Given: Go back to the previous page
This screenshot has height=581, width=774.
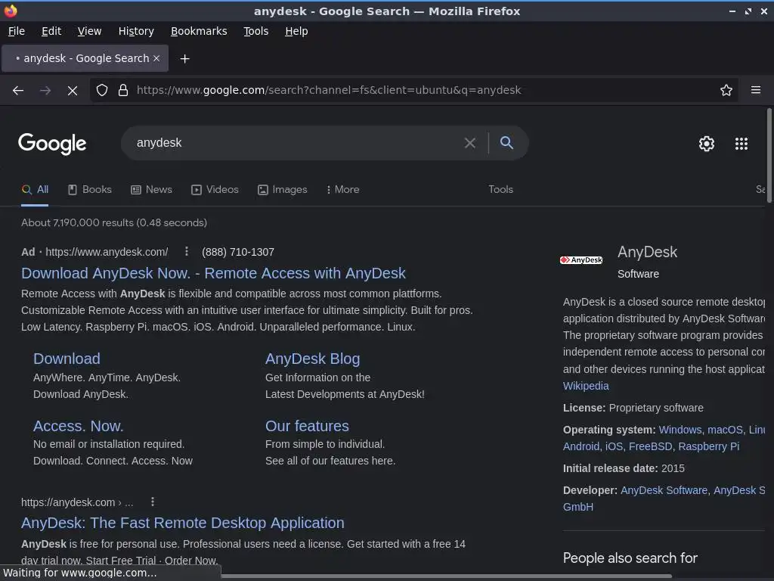Looking at the screenshot, I should 18,90.
